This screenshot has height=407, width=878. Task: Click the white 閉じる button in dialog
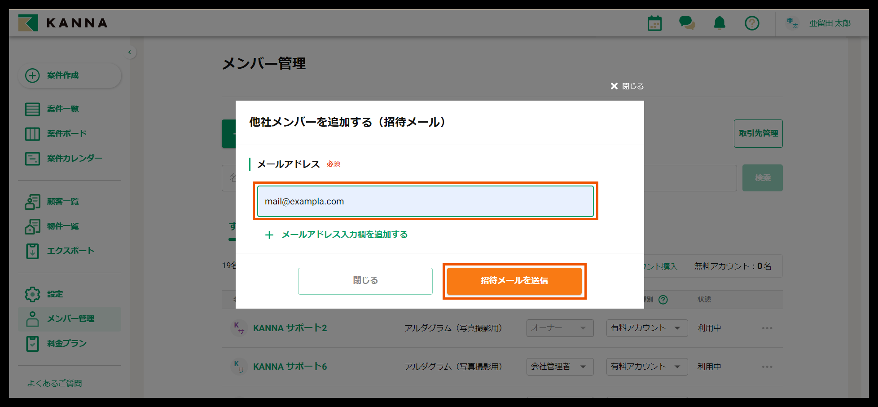[365, 281]
